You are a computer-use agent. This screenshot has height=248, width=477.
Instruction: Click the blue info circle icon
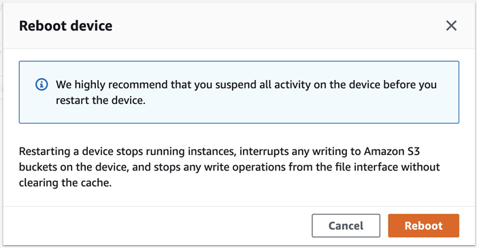click(x=42, y=84)
